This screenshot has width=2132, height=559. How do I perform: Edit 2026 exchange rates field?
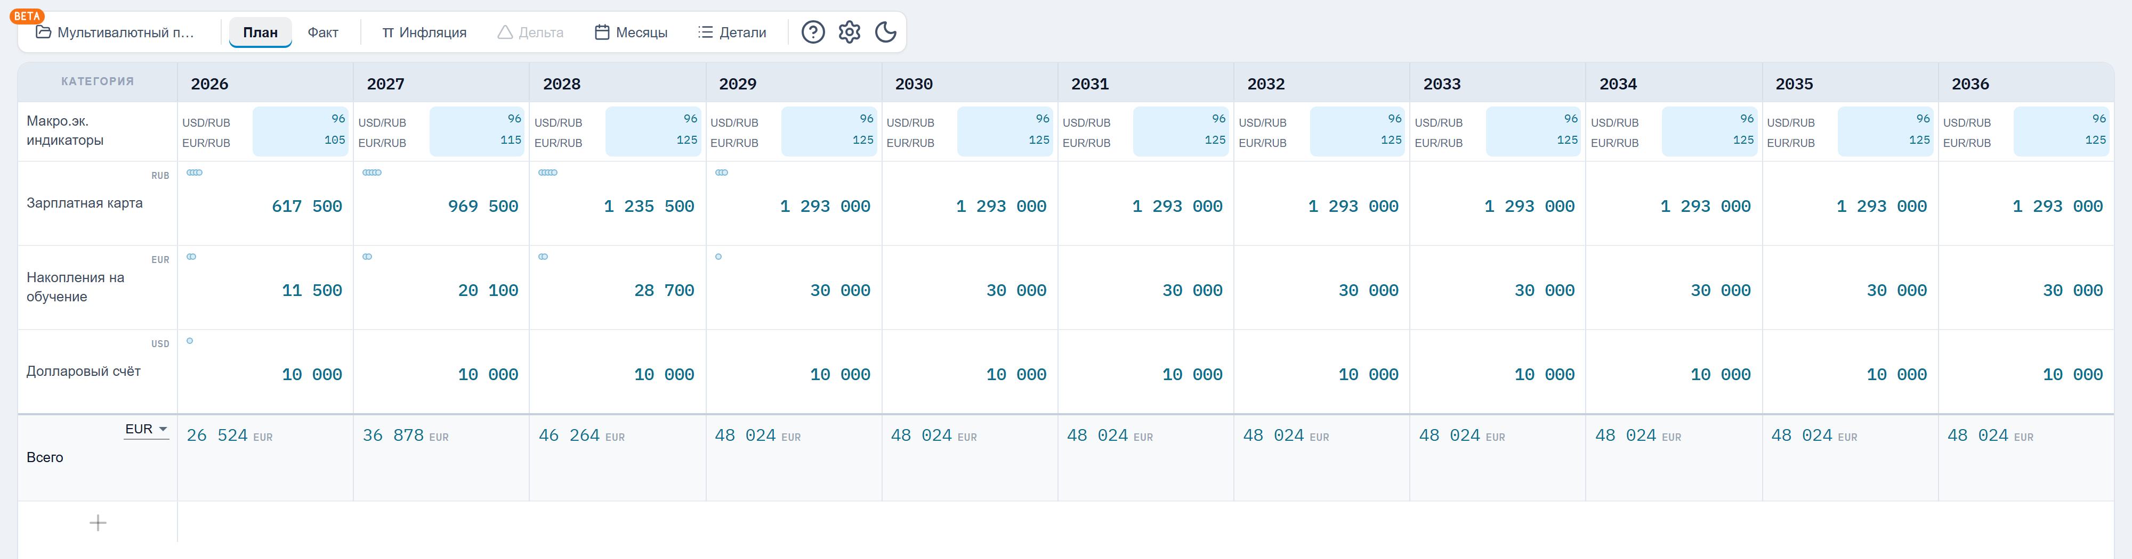[x=301, y=131]
